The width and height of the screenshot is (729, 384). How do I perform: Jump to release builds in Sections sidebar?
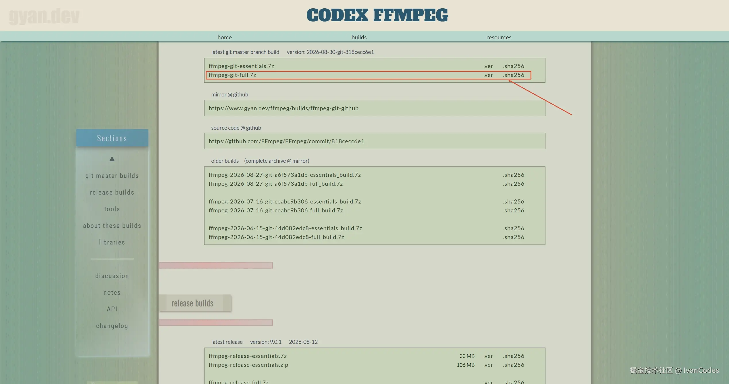tap(112, 192)
